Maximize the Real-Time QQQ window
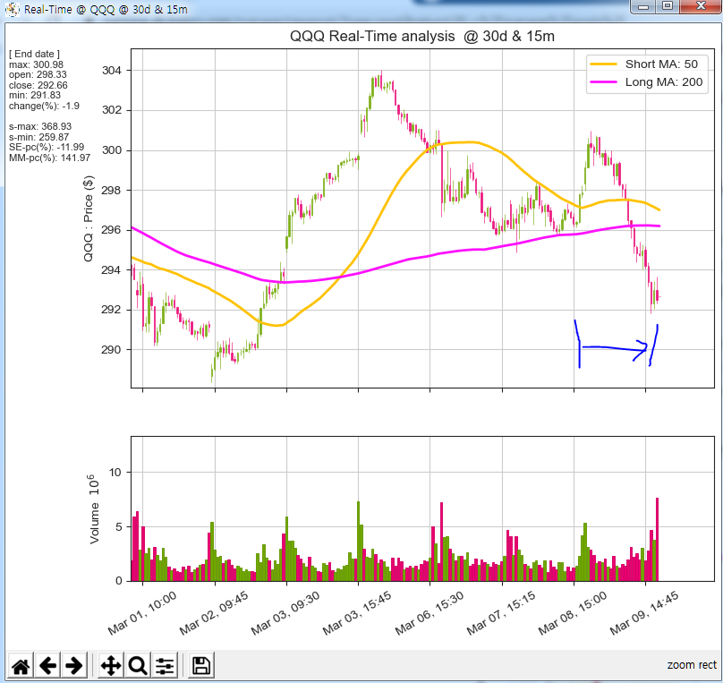Viewport: 723px width, 683px height. click(x=668, y=6)
